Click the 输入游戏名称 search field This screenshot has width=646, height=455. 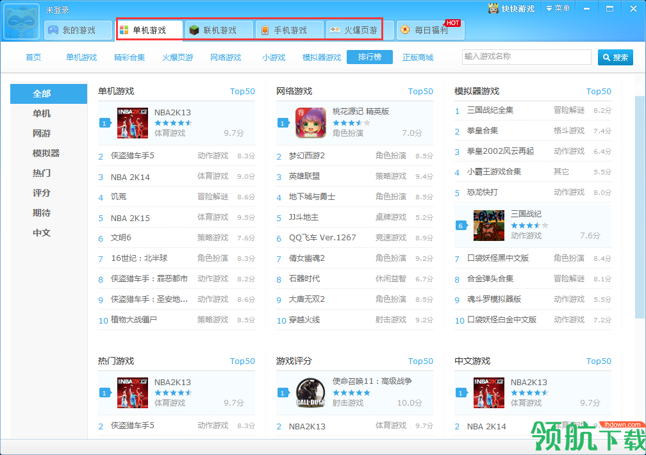coord(527,57)
